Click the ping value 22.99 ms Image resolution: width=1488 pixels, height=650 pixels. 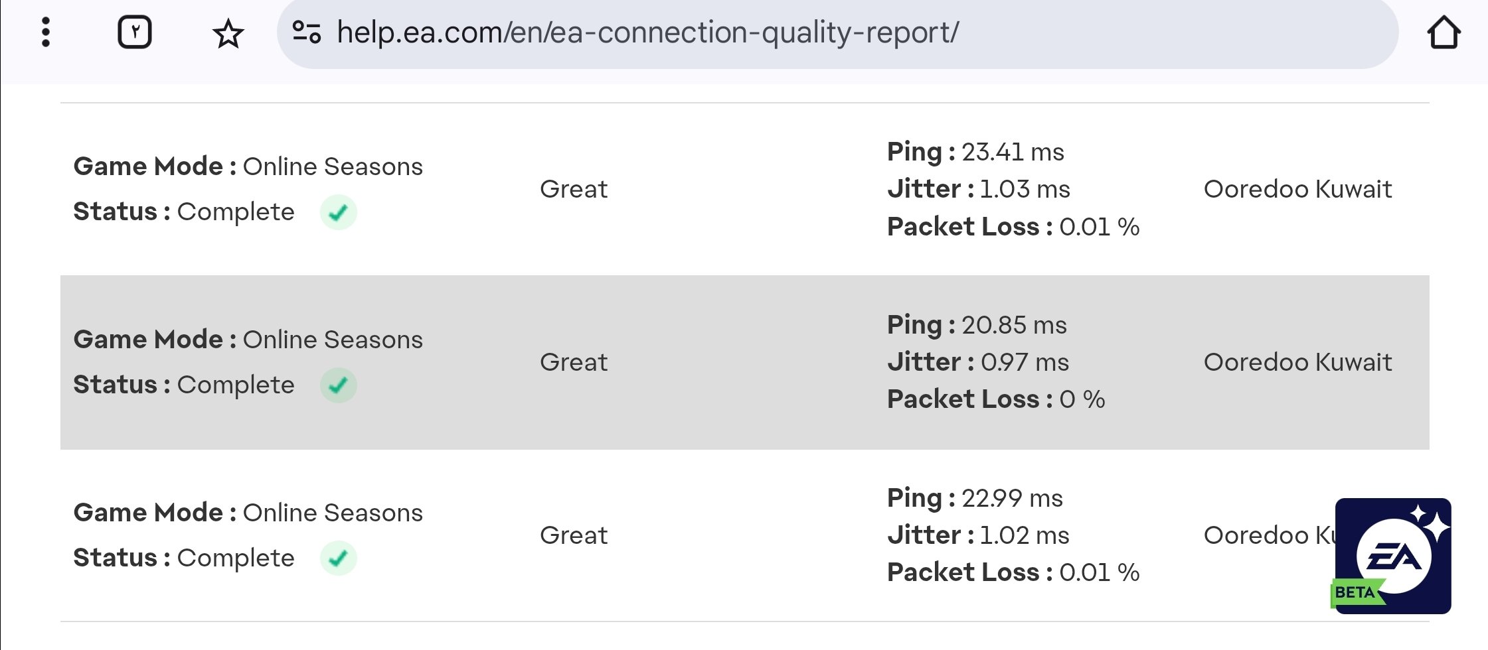point(1011,498)
